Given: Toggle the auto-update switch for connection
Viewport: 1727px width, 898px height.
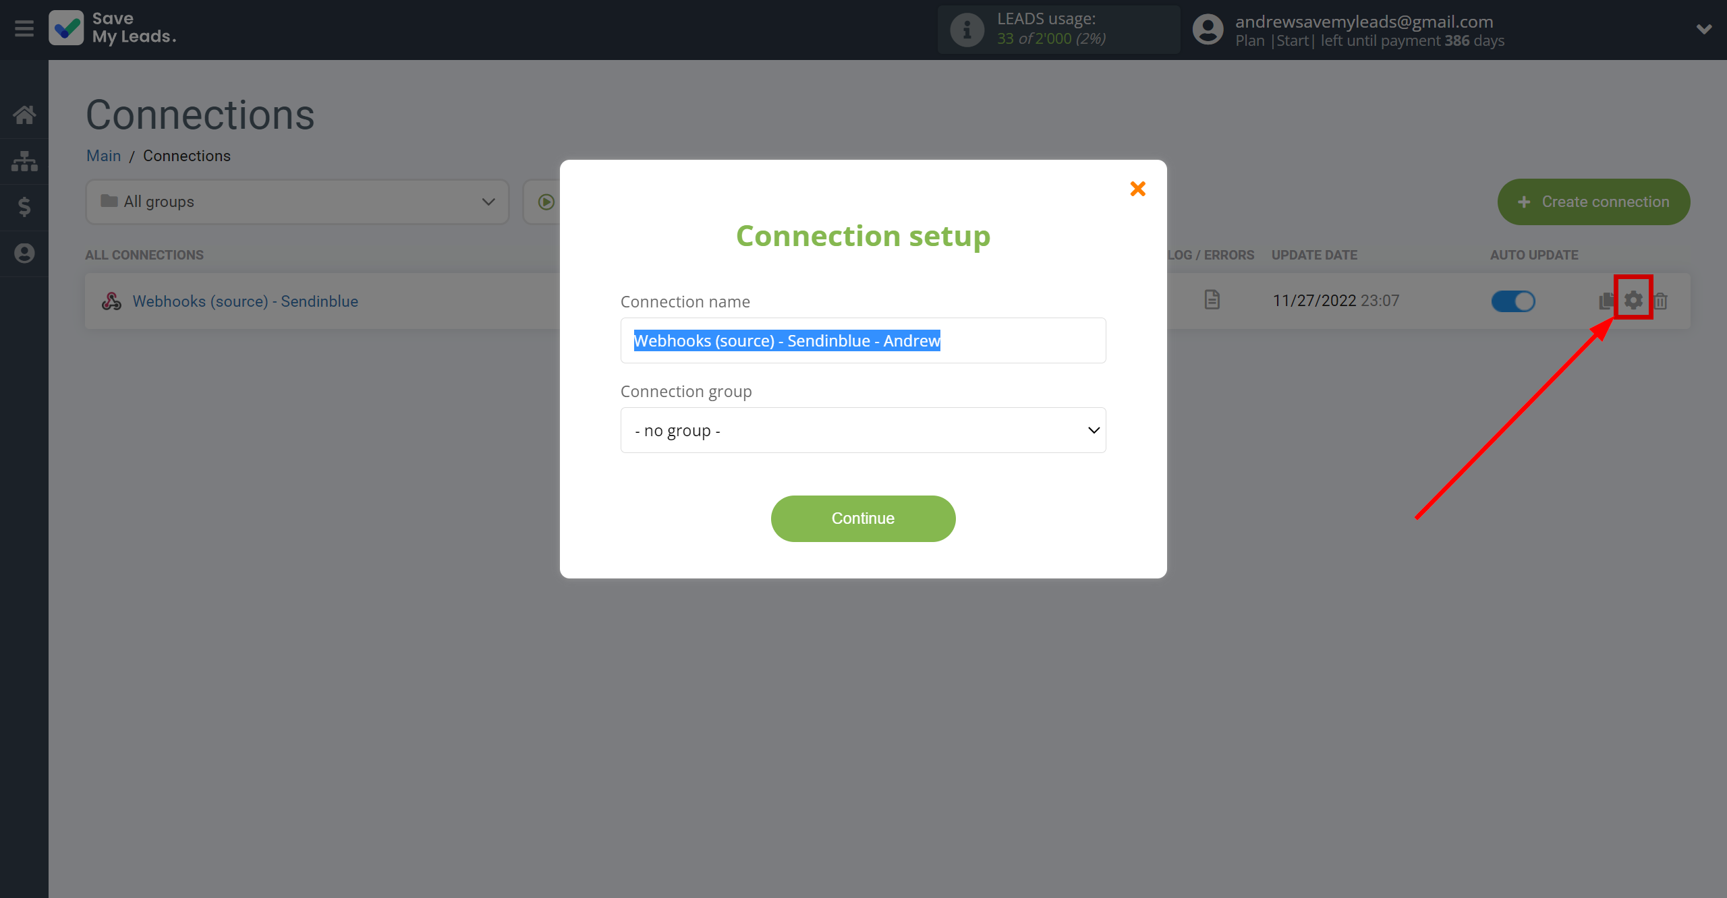Looking at the screenshot, I should pyautogui.click(x=1513, y=299).
